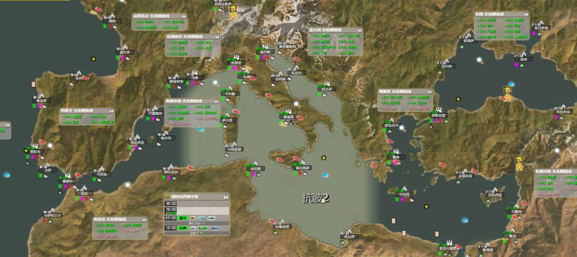
Task: Click the pink icon under 塔甘罗格
Action: [x=534, y=33]
